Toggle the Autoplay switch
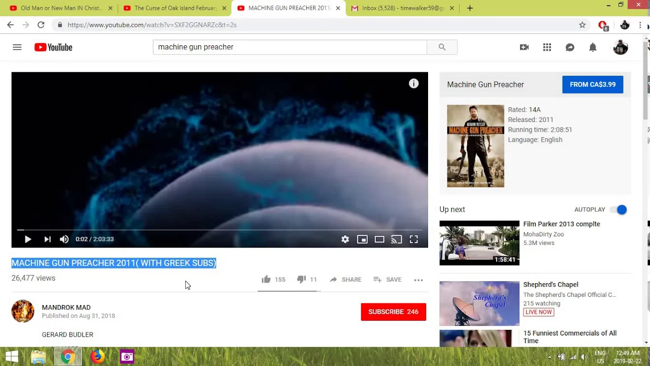 click(619, 209)
